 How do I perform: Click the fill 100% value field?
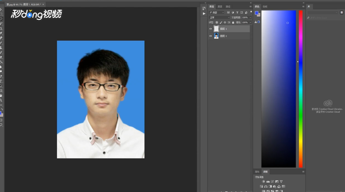pyautogui.click(x=245, y=22)
